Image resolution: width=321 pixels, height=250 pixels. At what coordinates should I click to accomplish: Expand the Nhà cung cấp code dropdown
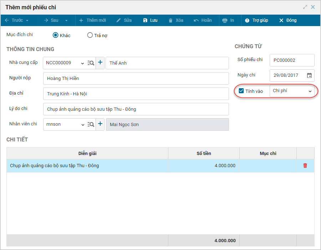pos(82,63)
